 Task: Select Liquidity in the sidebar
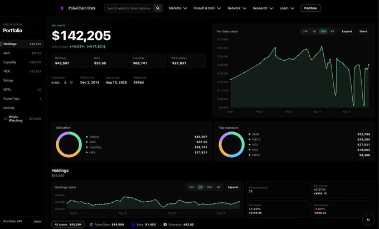[x=22, y=62]
